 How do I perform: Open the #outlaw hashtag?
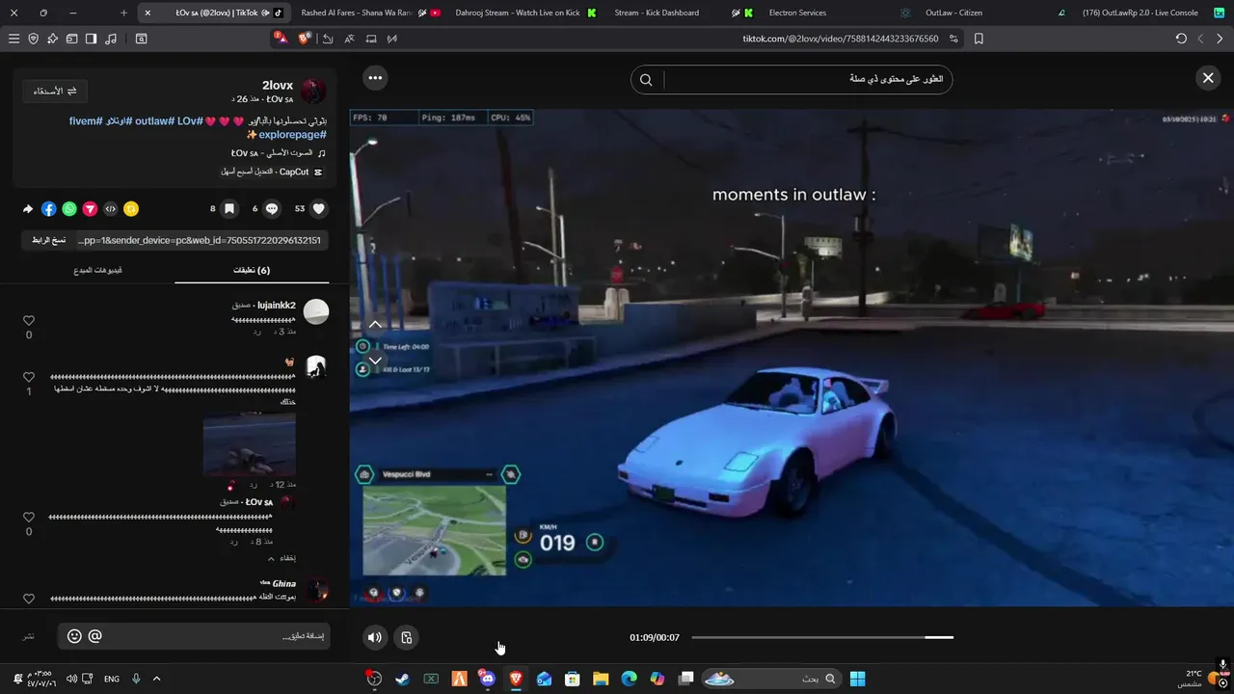click(x=154, y=120)
